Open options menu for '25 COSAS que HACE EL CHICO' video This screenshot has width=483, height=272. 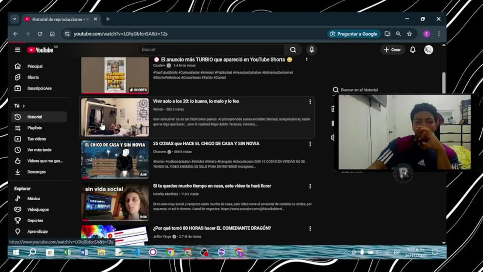310,144
